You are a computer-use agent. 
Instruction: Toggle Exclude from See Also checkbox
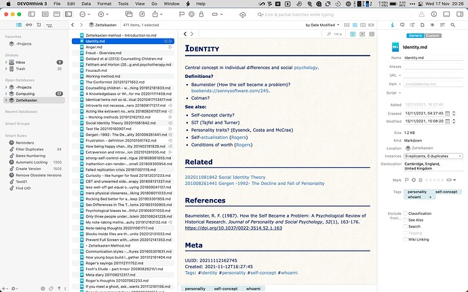click(x=405, y=220)
